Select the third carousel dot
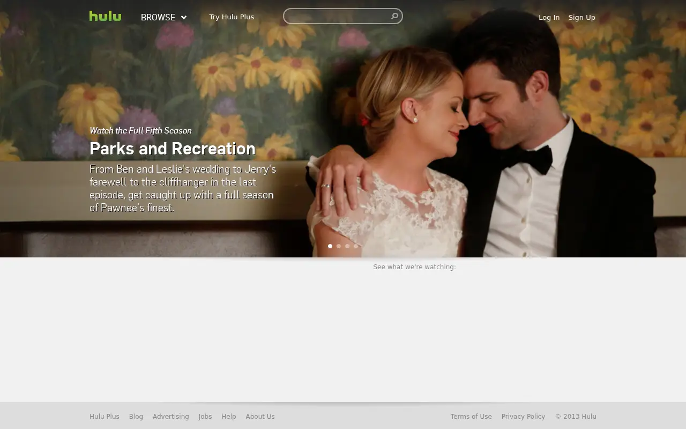The width and height of the screenshot is (686, 429). (x=347, y=246)
